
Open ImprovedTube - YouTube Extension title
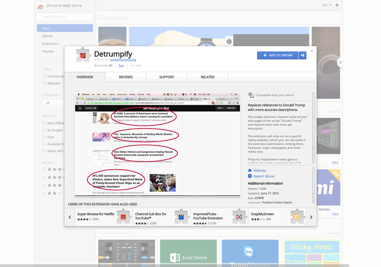pyautogui.click(x=208, y=216)
